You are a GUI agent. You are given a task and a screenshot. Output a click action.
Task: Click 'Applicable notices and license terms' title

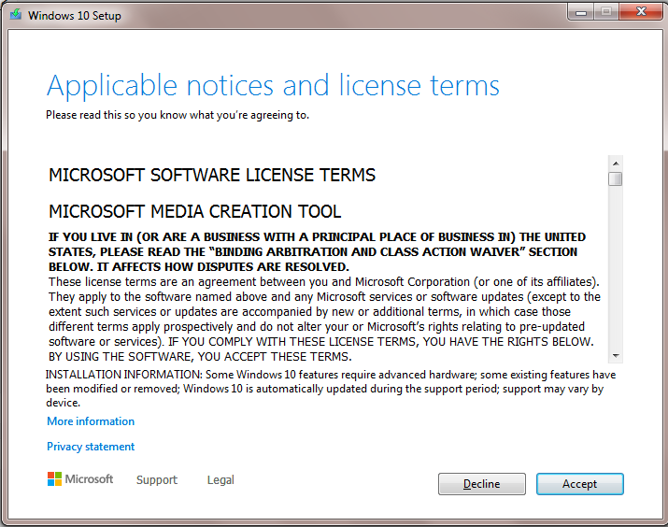point(273,86)
